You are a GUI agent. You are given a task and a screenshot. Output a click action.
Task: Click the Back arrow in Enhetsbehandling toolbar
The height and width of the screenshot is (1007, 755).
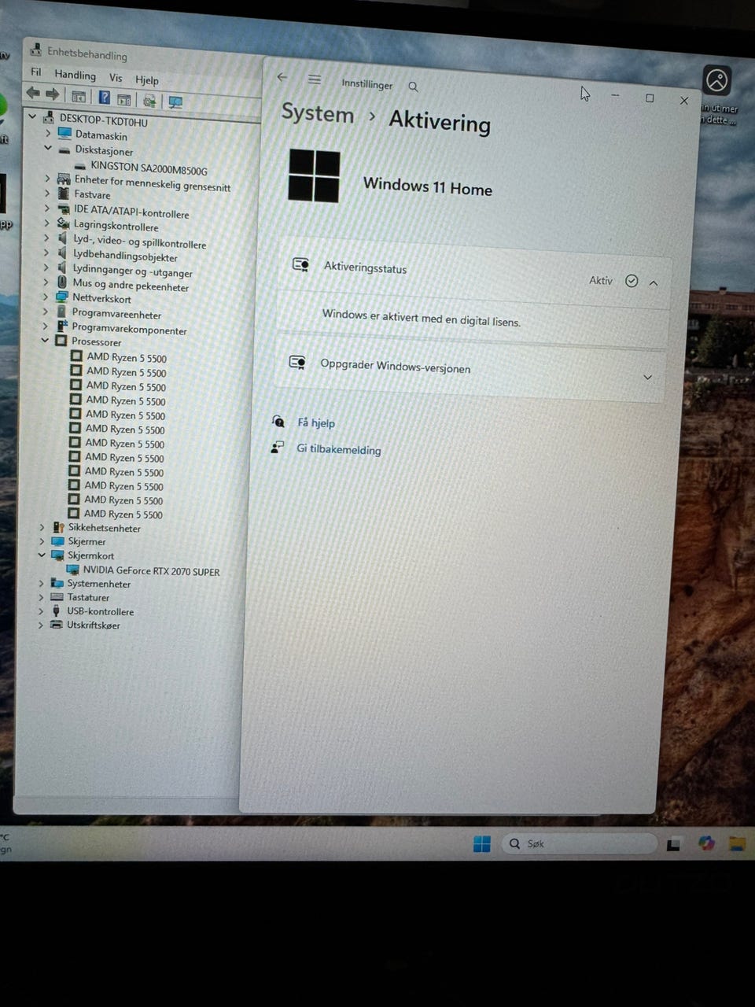(33, 93)
